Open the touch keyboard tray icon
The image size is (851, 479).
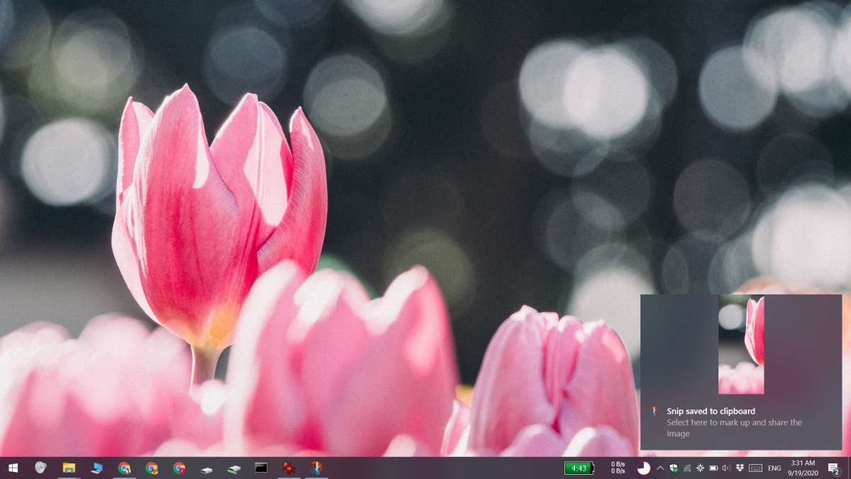755,468
